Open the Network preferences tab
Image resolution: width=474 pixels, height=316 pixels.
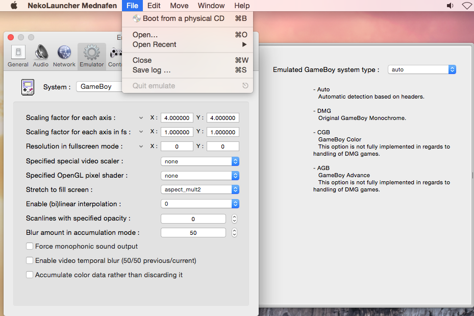click(64, 56)
